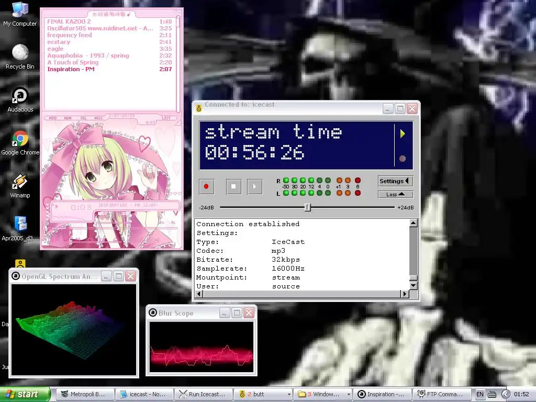
Task: Select playlist track Aquaphobia - 1993 / spring
Action: [109, 55]
